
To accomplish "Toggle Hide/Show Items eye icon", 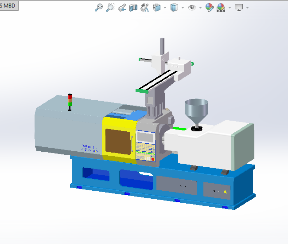I will coord(192,8).
